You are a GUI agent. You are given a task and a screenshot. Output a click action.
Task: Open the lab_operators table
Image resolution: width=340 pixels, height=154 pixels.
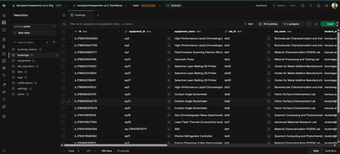pos(26,66)
